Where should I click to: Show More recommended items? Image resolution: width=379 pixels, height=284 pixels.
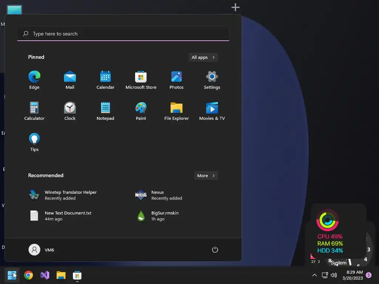point(206,176)
